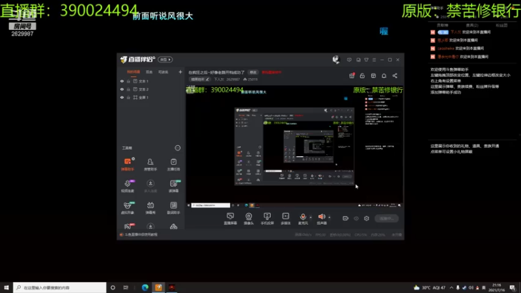Open the 弹幕秀 danmaku show tool
This screenshot has height=293, width=521.
point(150,208)
